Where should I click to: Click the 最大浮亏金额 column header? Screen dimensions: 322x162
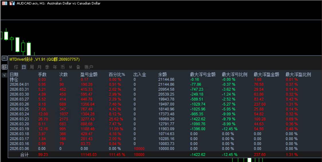[x=203, y=75]
